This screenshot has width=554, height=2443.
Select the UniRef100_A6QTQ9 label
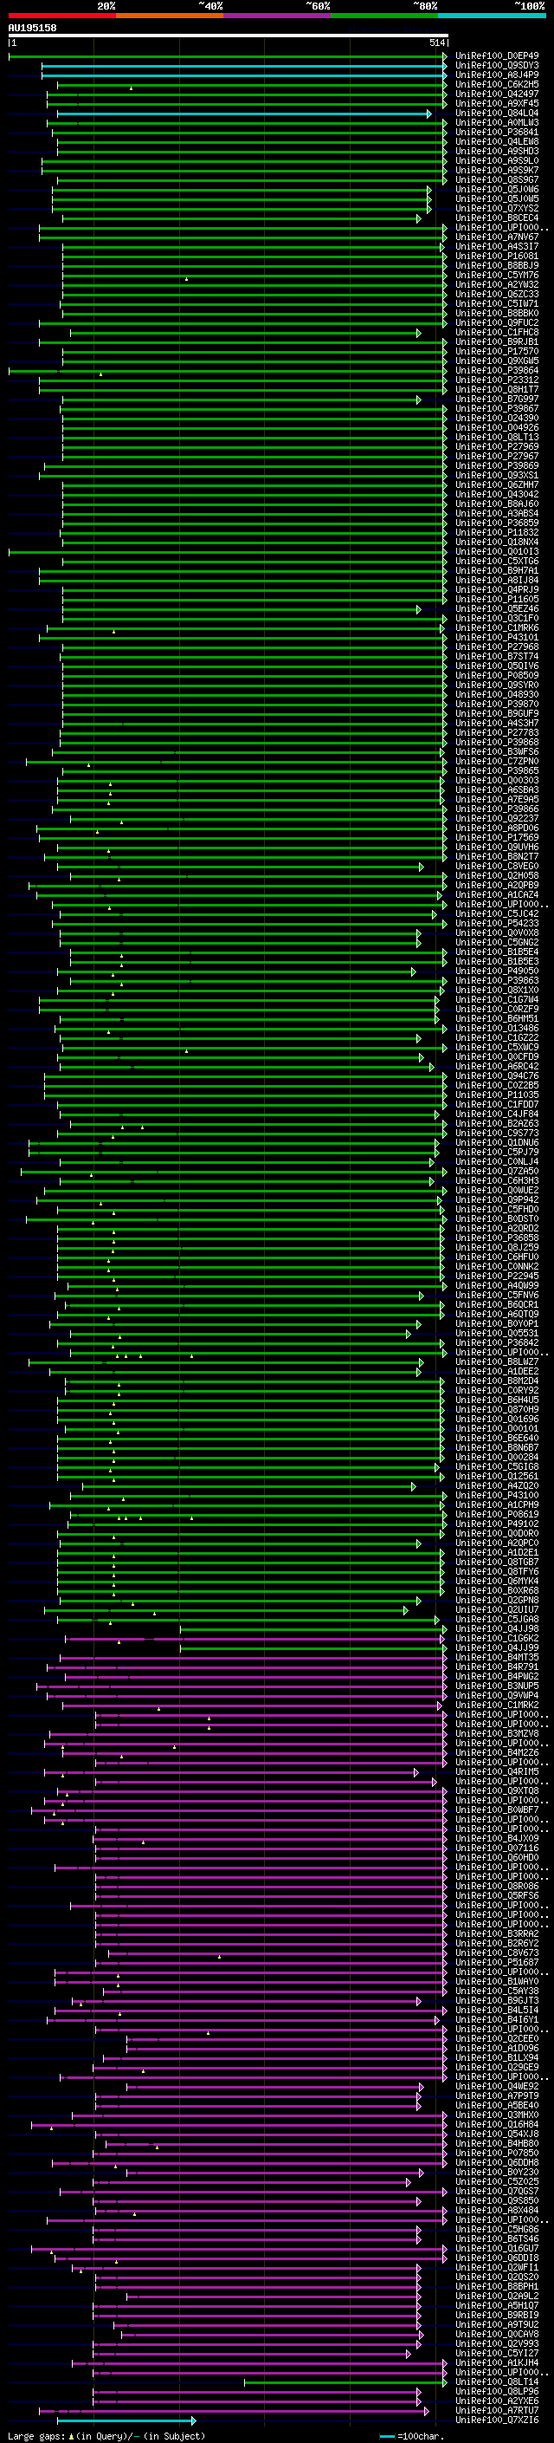pyautogui.click(x=497, y=1315)
